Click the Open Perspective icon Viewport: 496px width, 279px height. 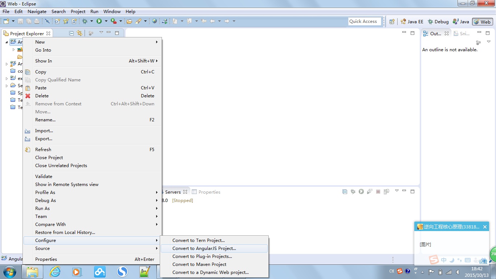click(392, 22)
